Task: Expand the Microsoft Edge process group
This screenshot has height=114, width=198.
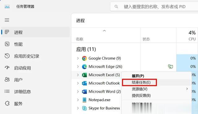Action: [x=78, y=67]
